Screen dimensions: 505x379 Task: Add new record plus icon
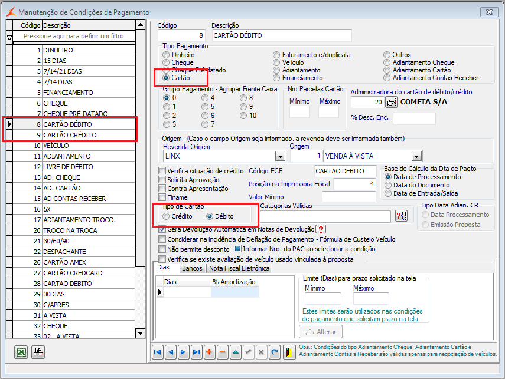209,352
